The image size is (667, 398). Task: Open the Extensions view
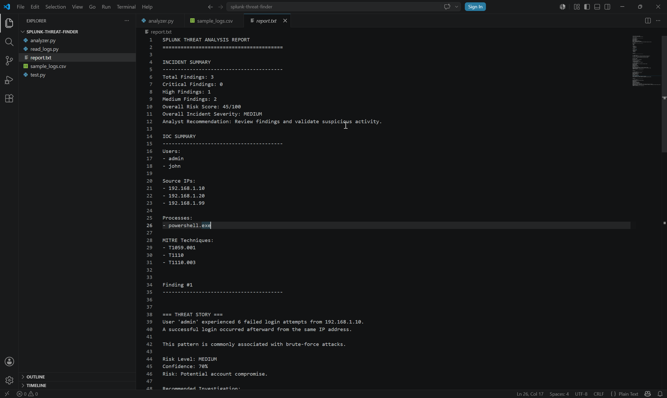point(9,98)
